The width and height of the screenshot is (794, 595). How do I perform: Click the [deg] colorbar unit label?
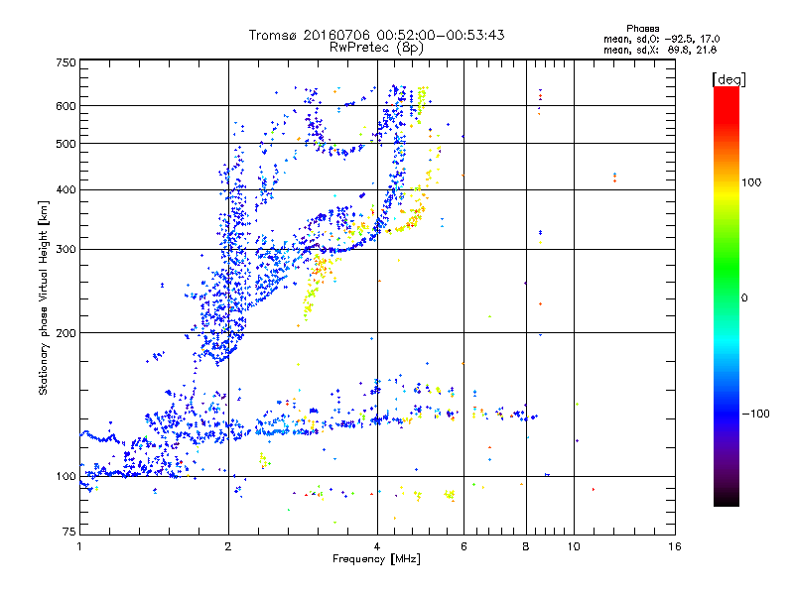(728, 79)
